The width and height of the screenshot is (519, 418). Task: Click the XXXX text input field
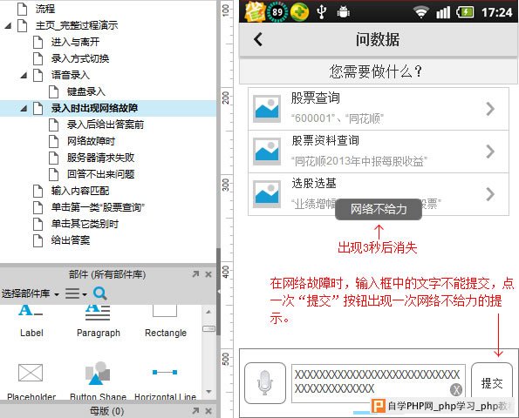point(378,383)
